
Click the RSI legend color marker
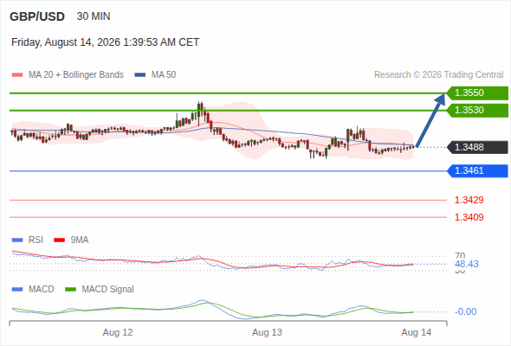coord(17,240)
